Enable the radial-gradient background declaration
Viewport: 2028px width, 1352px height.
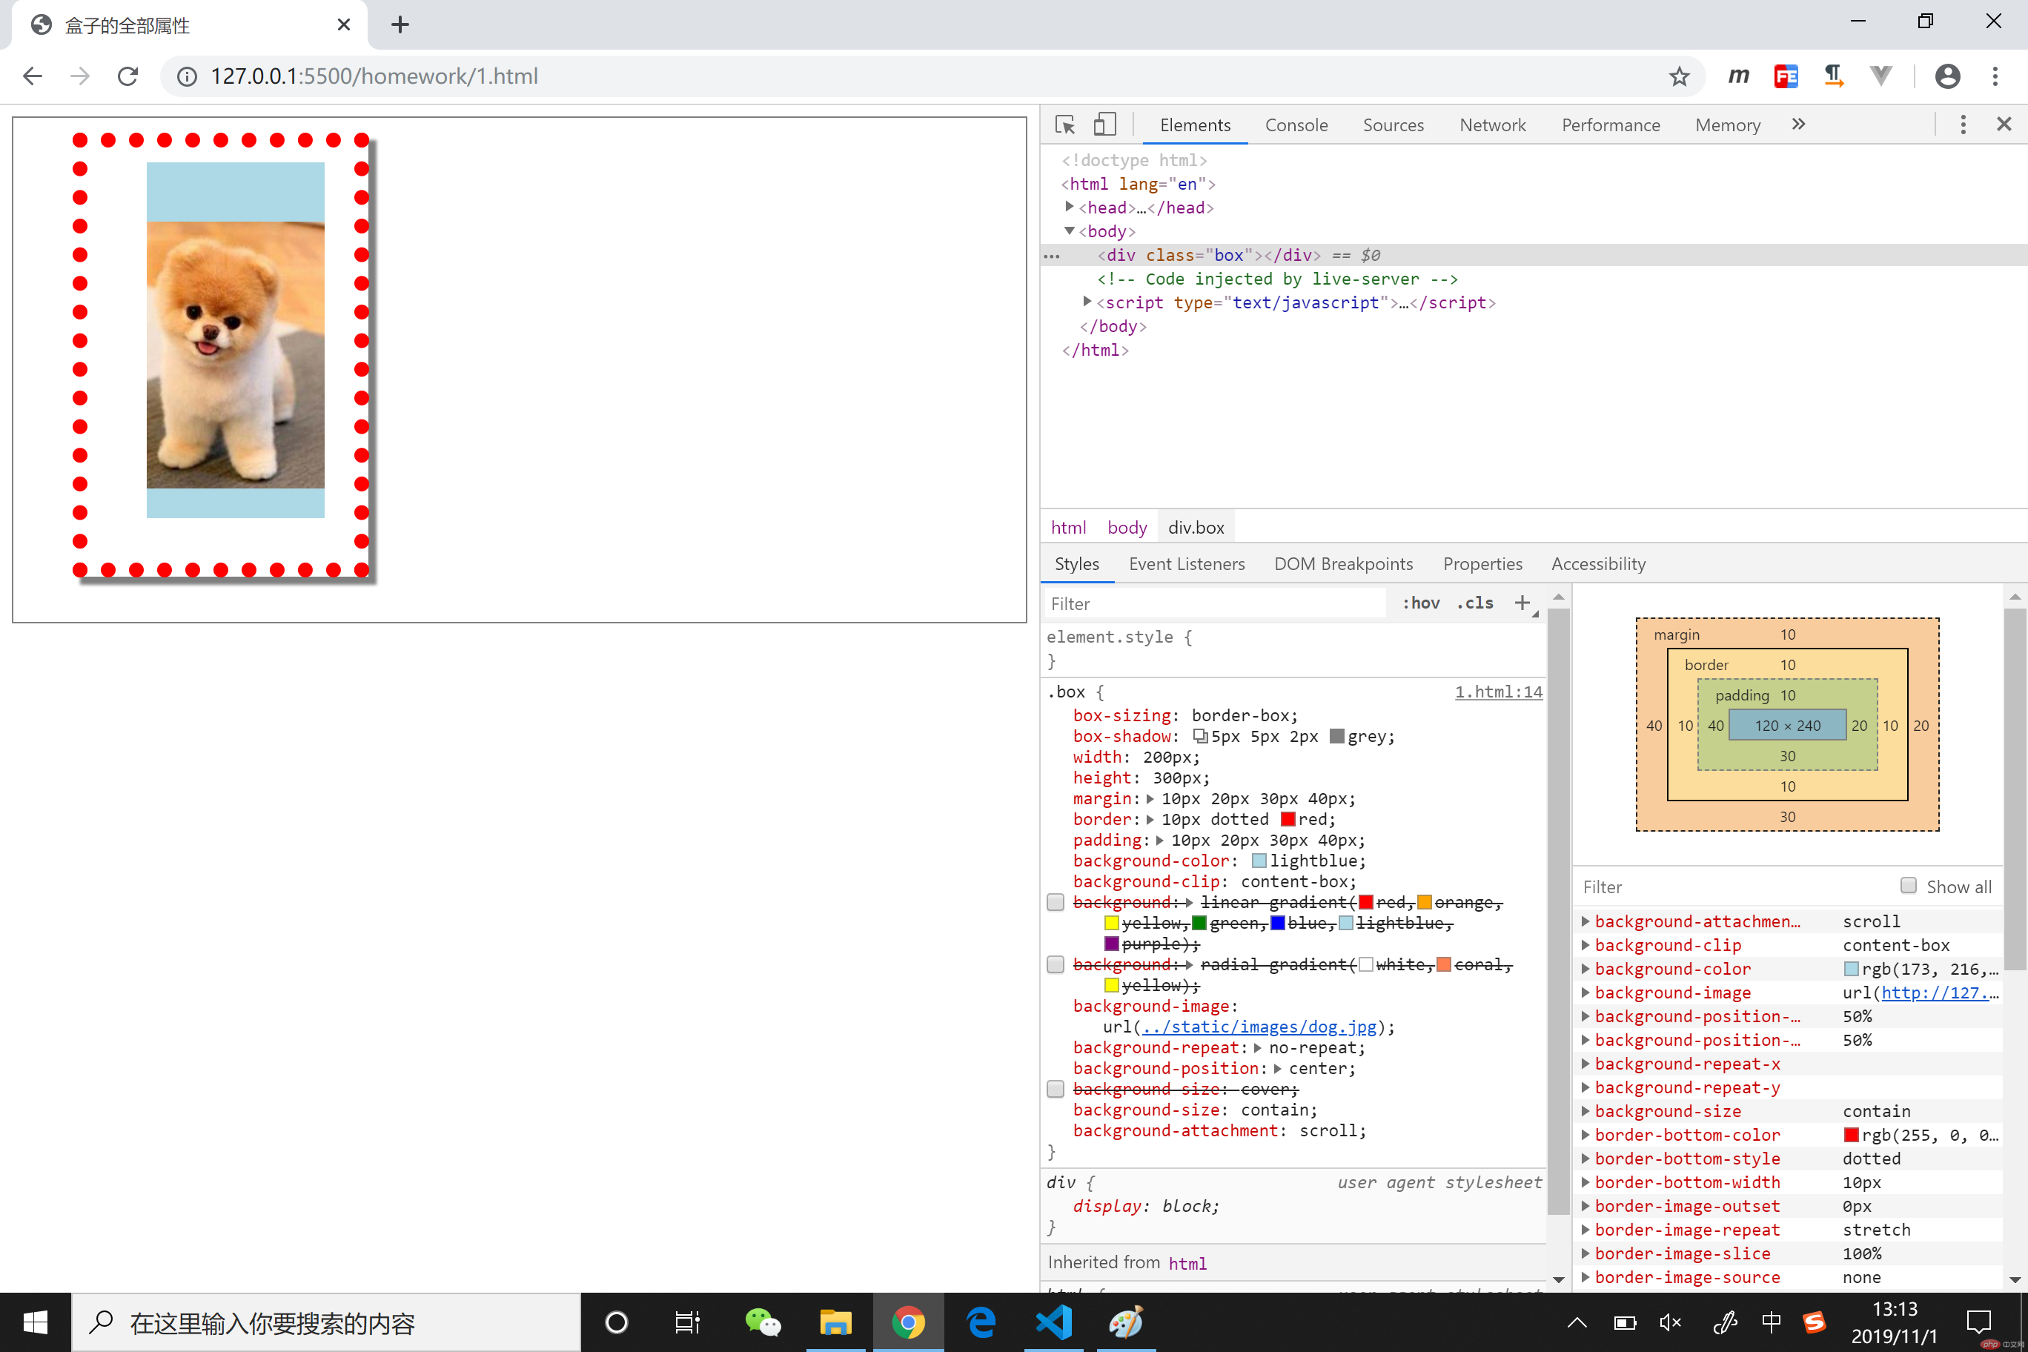point(1056,964)
